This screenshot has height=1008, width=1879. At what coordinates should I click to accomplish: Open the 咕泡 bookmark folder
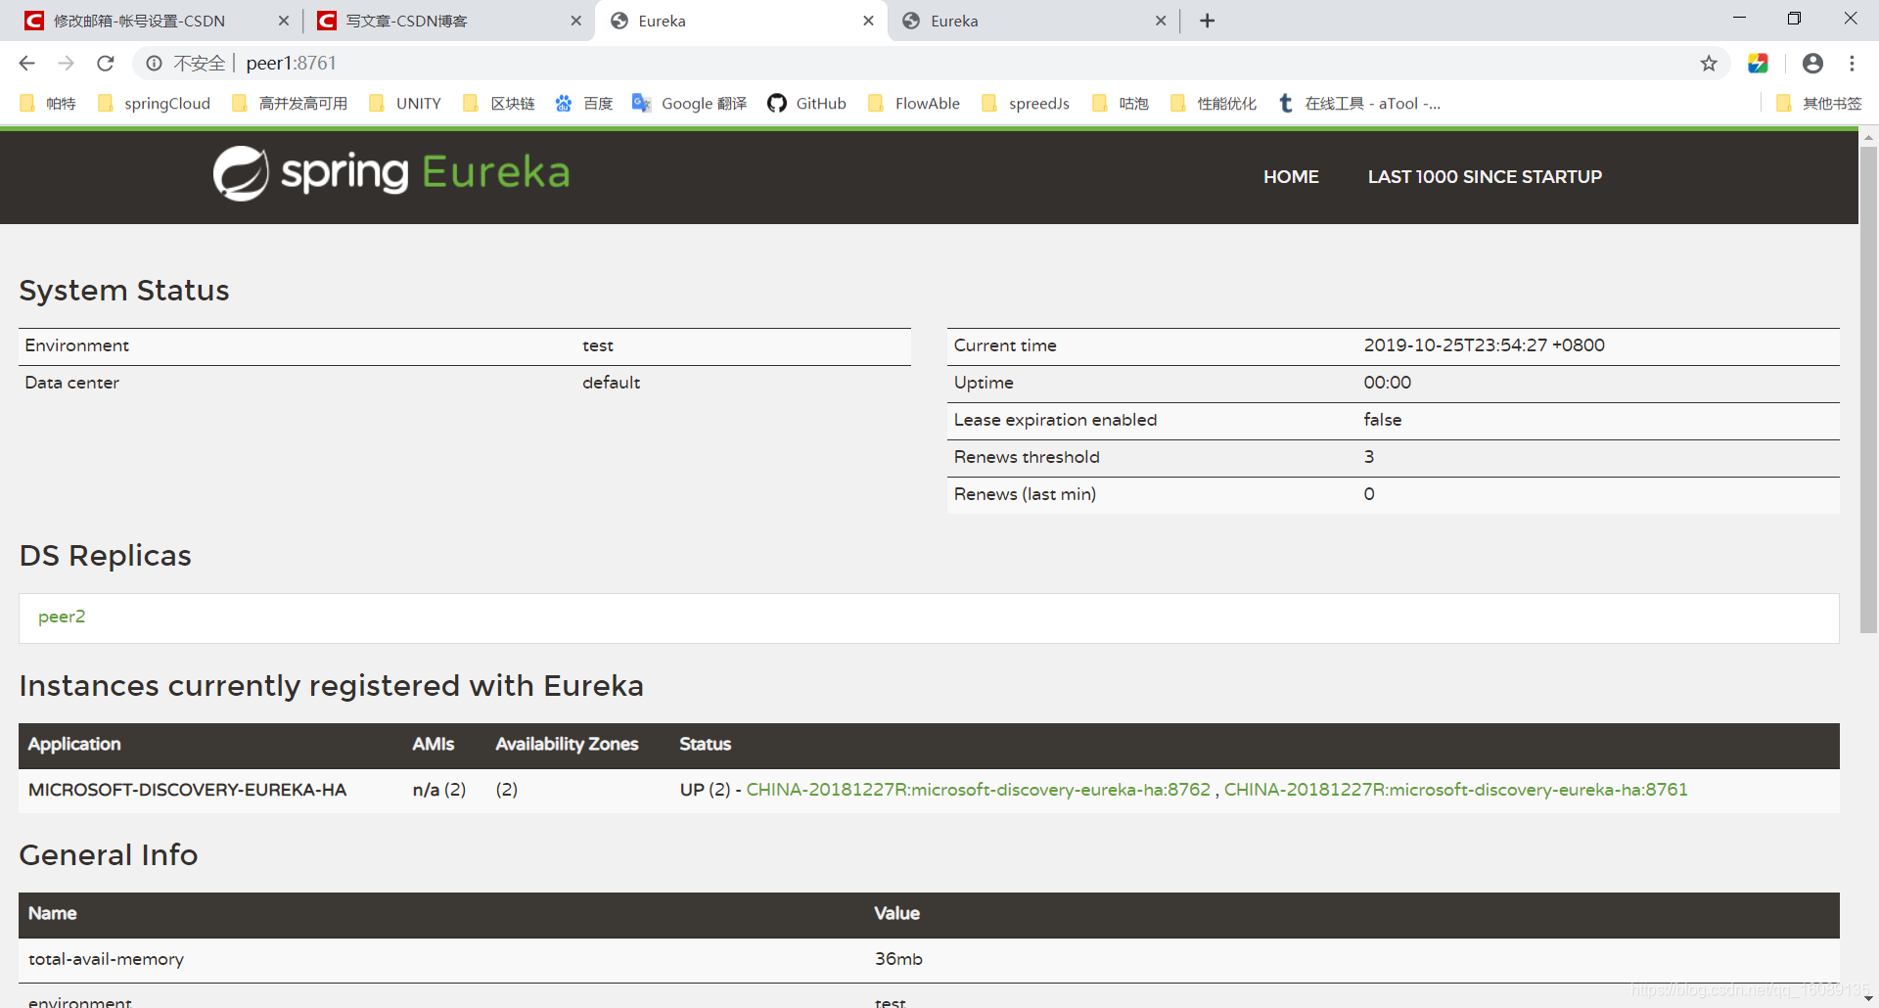pos(1121,104)
